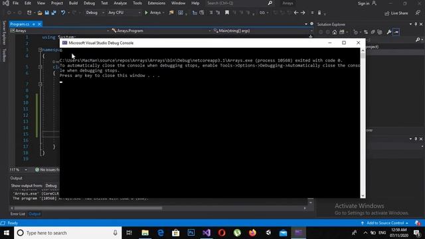Viewport: 425px width, 239px height.
Task: Click the Solution Explorer search magnifier icon
Action: 418,40
